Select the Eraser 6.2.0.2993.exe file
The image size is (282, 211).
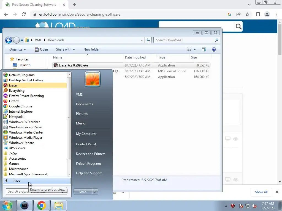click(131, 65)
